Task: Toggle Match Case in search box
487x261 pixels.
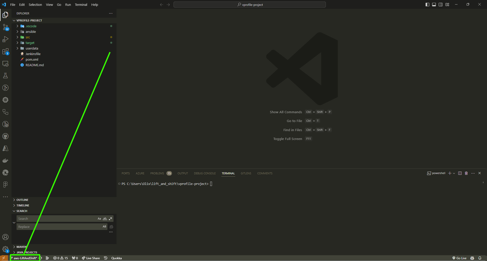Action: click(99, 218)
